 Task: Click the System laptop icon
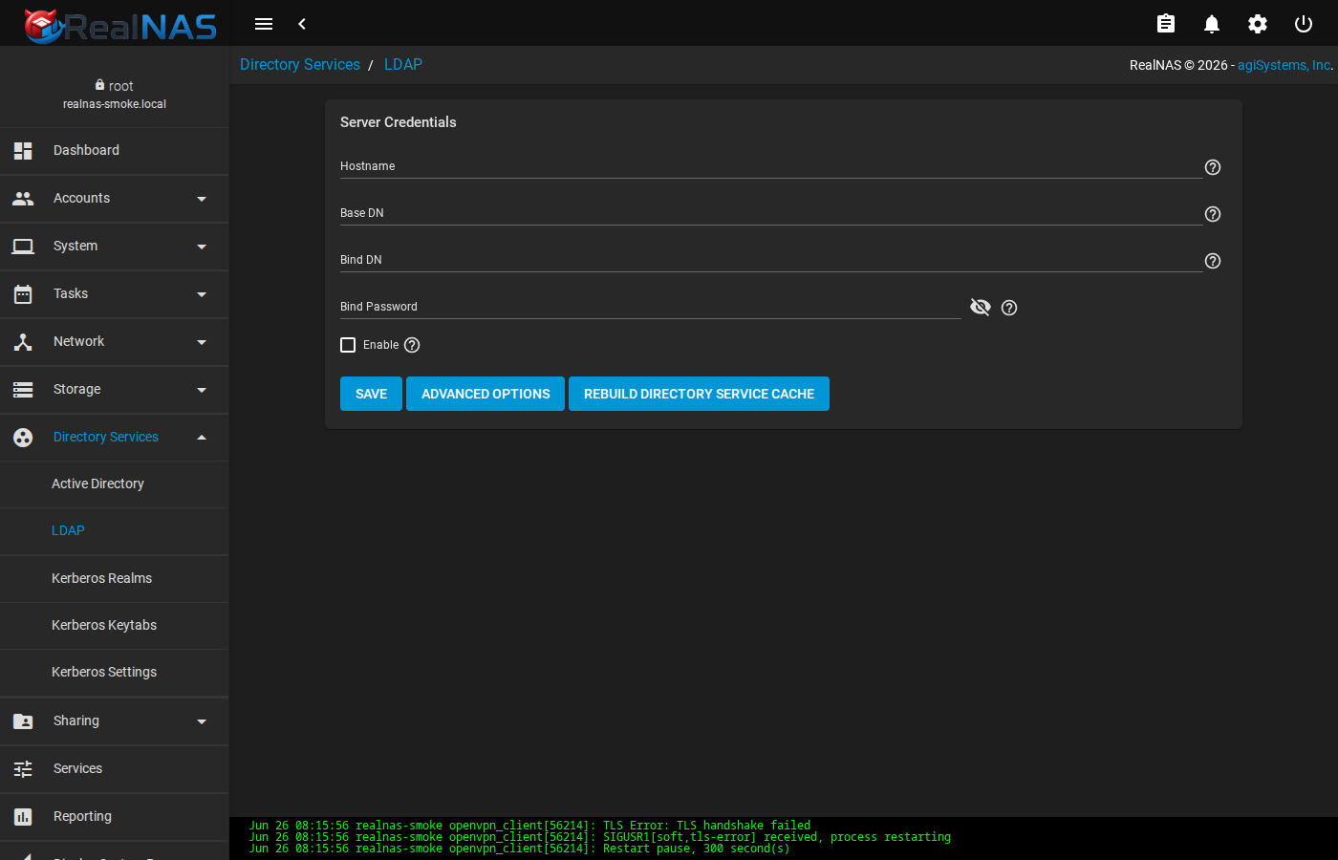pos(23,247)
